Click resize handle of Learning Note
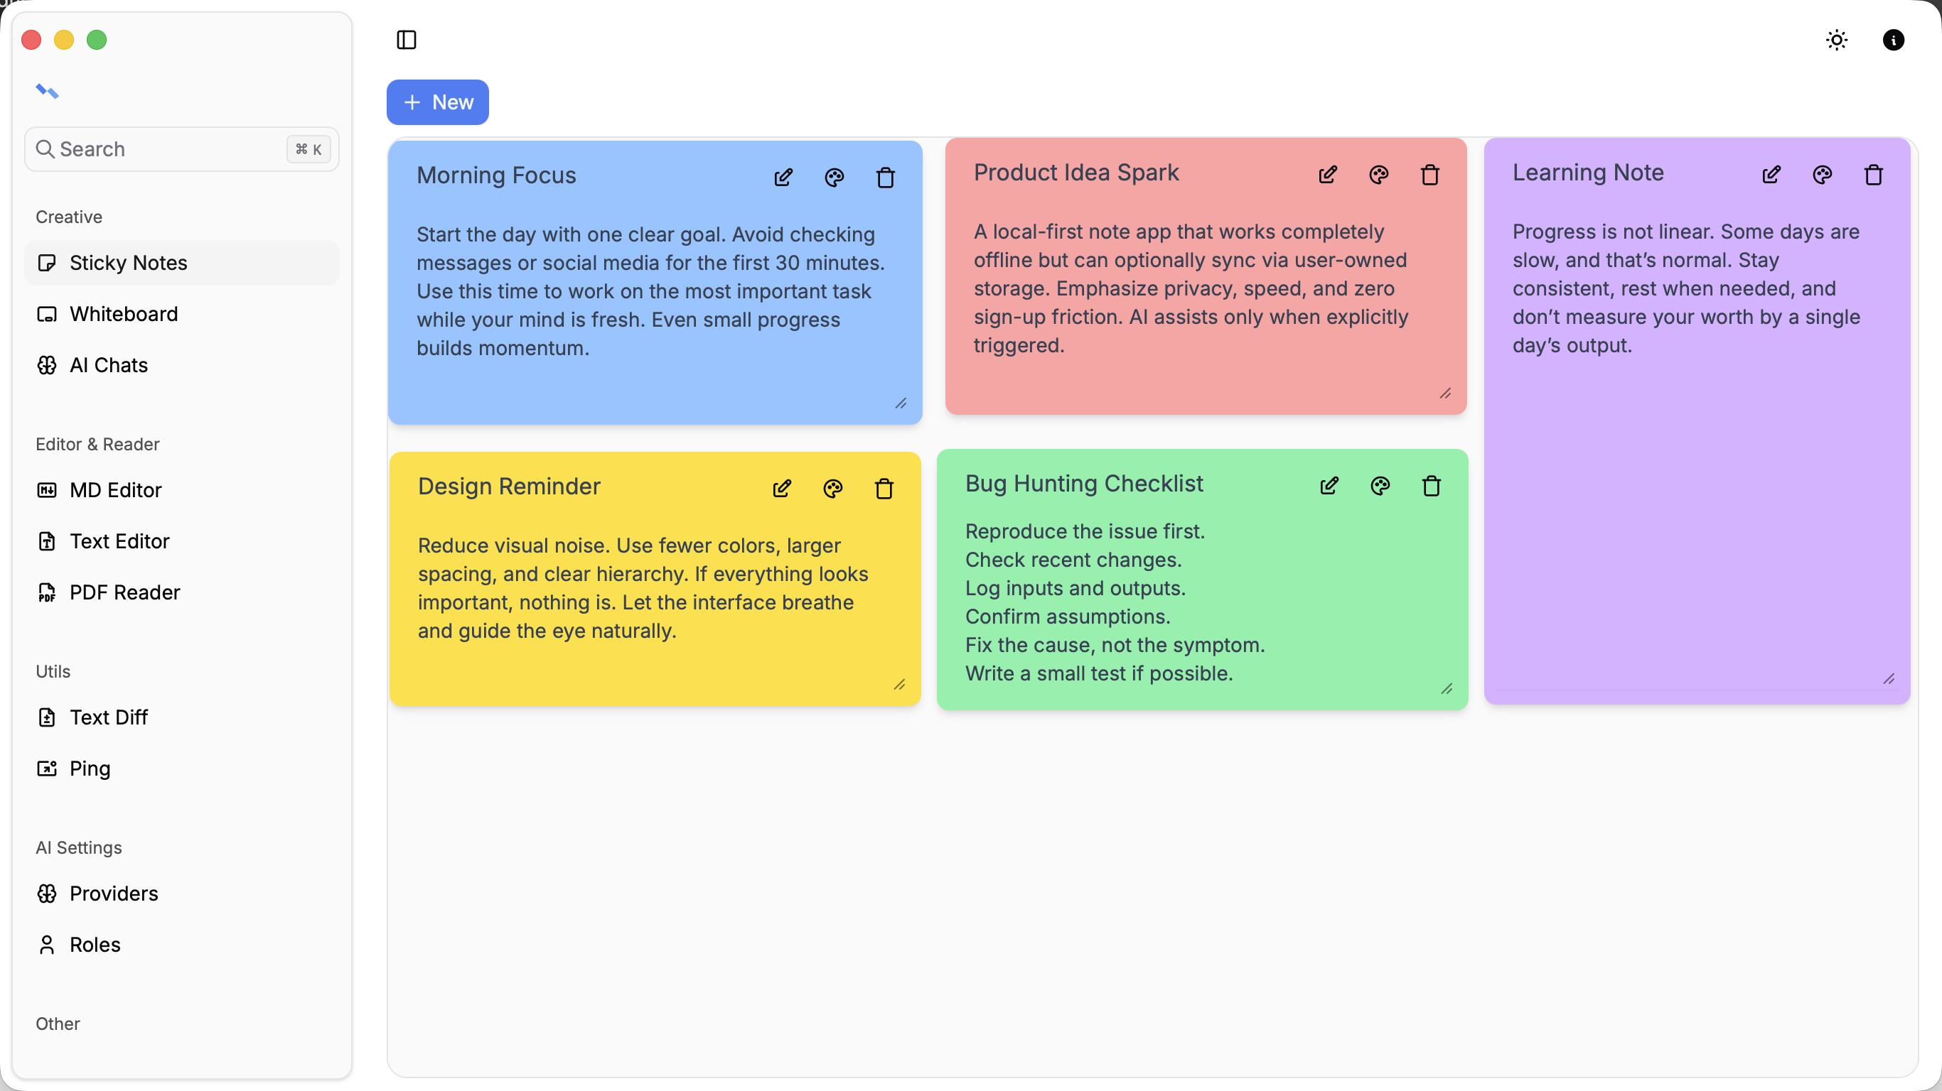1942x1091 pixels. 1889,679
